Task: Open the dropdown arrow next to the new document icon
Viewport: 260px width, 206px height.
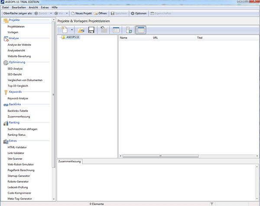Action: pyautogui.click(x=72, y=30)
